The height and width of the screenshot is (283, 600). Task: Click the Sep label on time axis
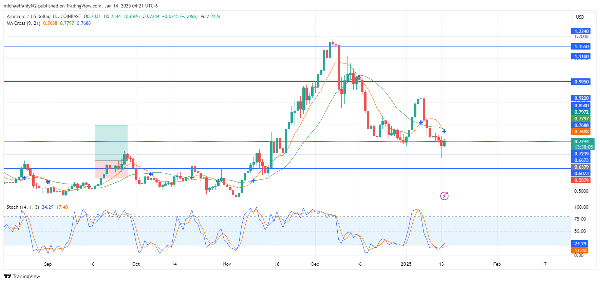48,264
